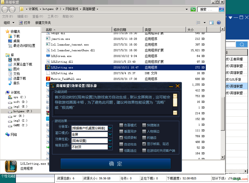Sort files by the 大小 column header
The height and width of the screenshot is (183, 249).
point(196,30)
